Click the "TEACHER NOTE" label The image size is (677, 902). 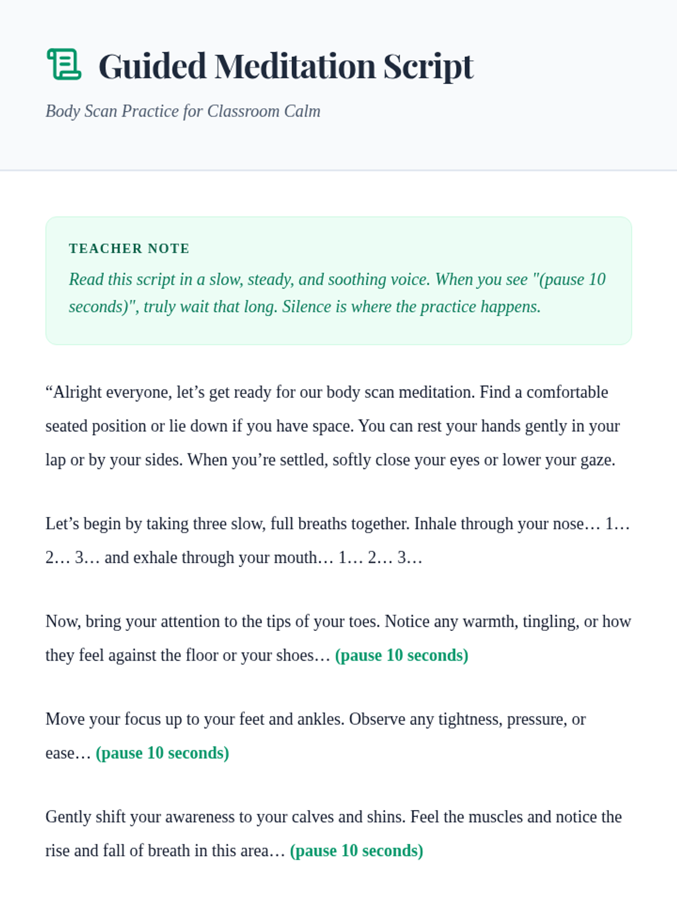129,249
